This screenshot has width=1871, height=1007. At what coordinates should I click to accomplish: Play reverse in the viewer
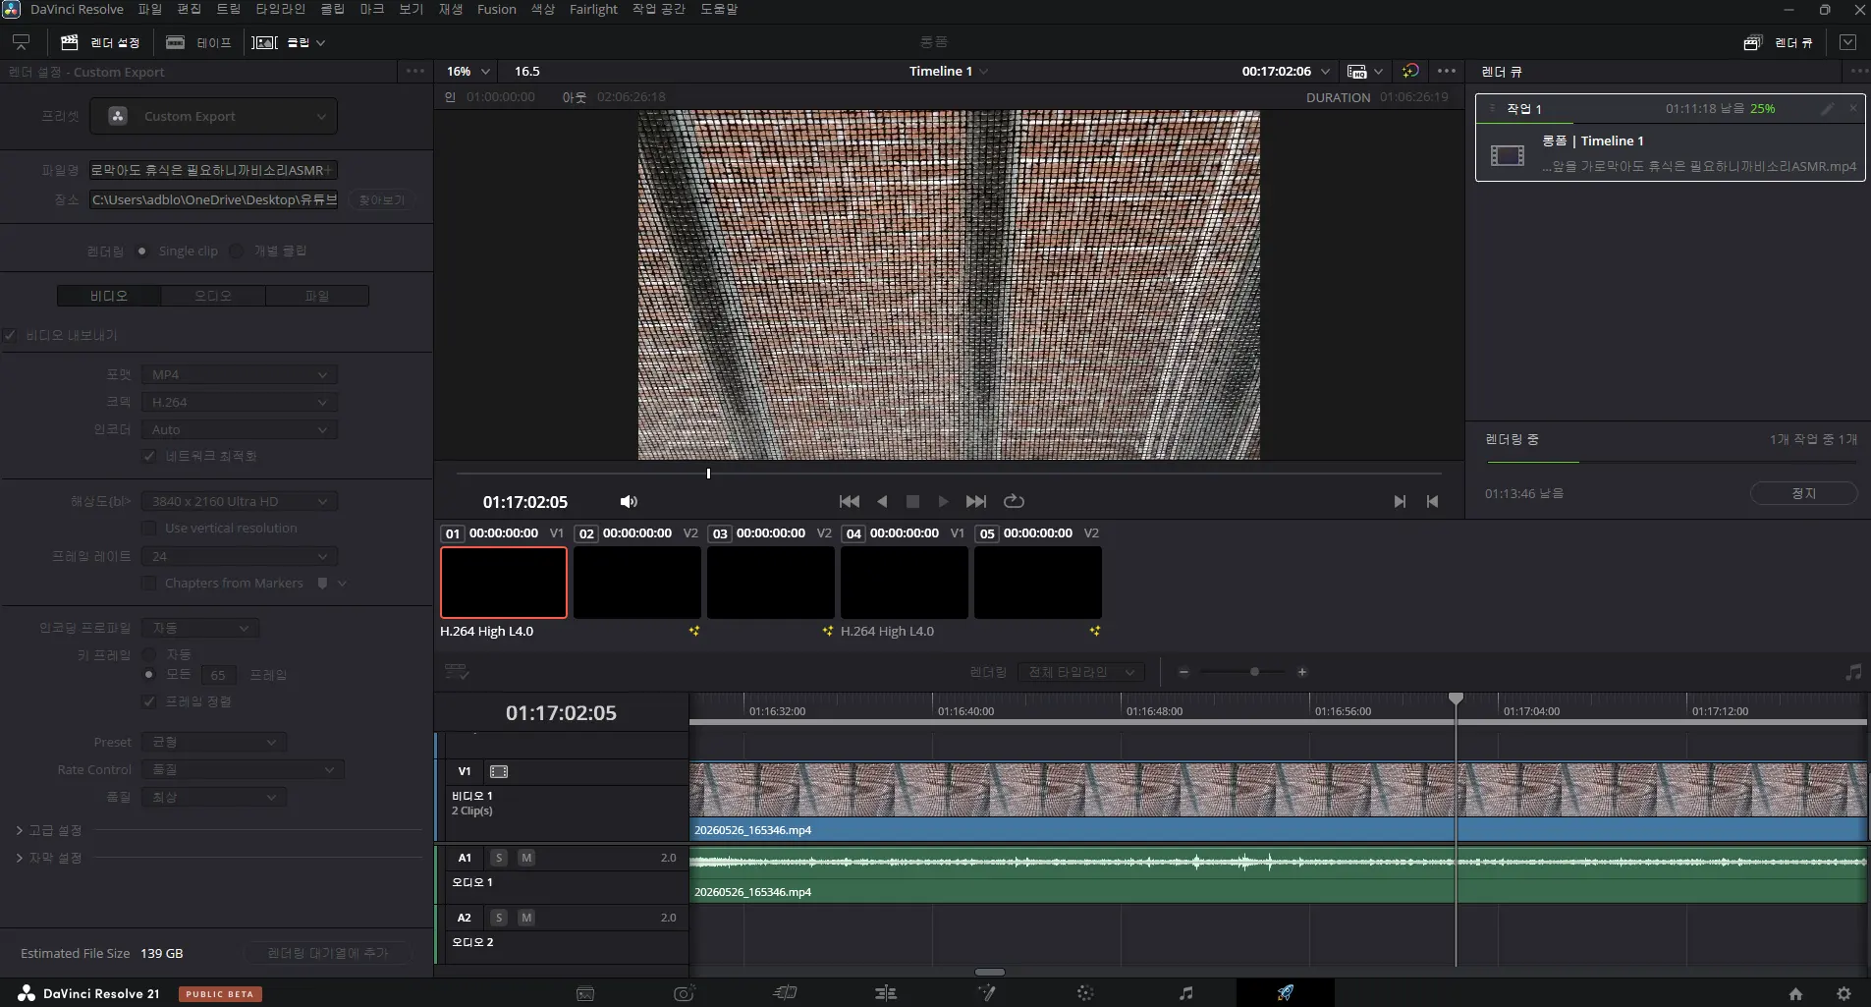882,502
